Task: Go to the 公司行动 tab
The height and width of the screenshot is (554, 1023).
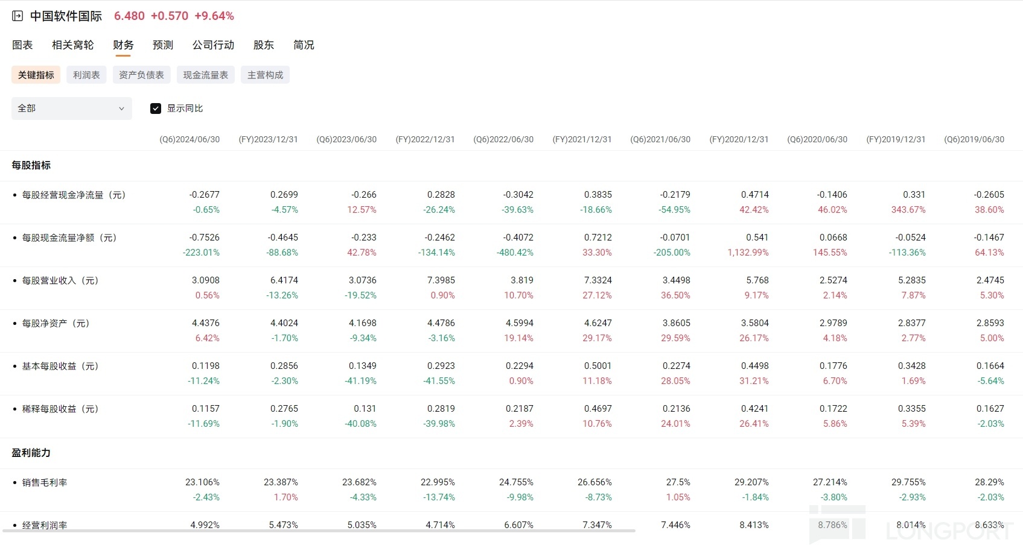Action: [213, 45]
